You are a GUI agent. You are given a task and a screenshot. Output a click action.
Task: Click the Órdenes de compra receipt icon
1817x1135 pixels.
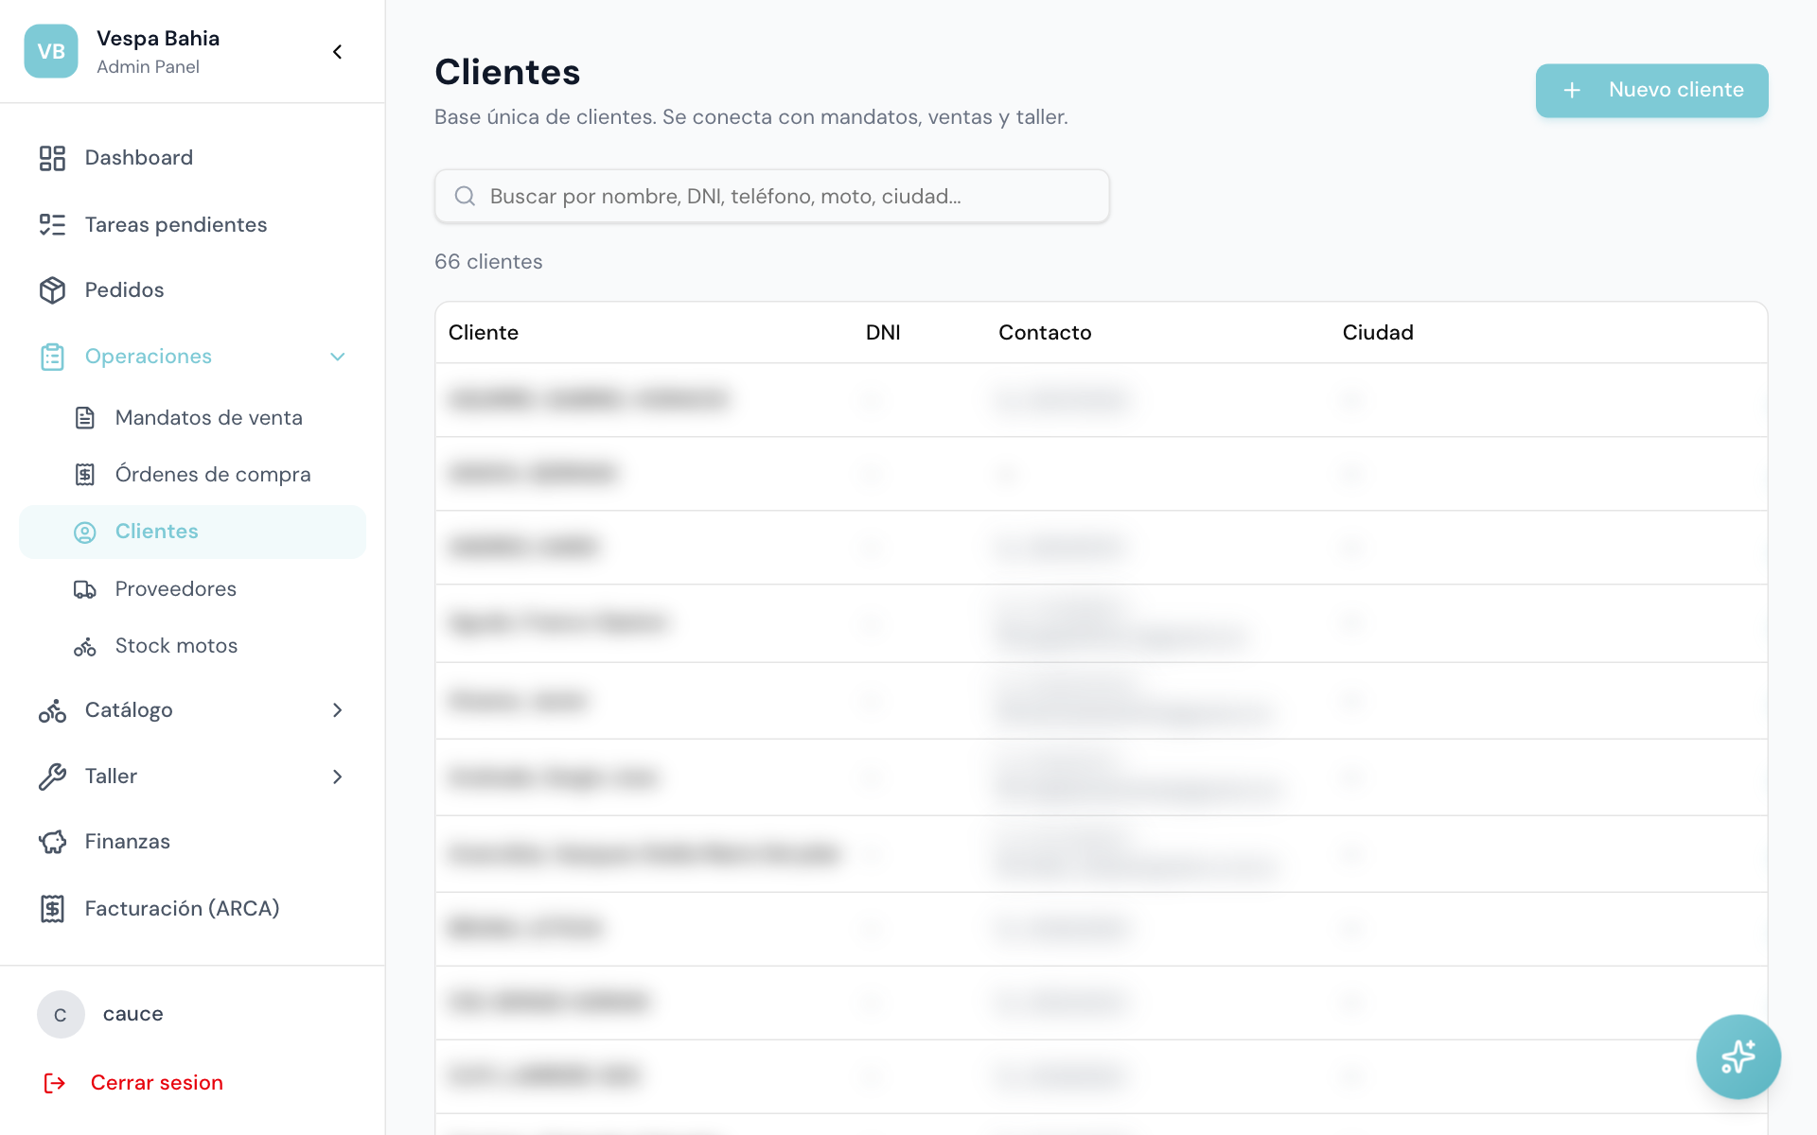(85, 475)
